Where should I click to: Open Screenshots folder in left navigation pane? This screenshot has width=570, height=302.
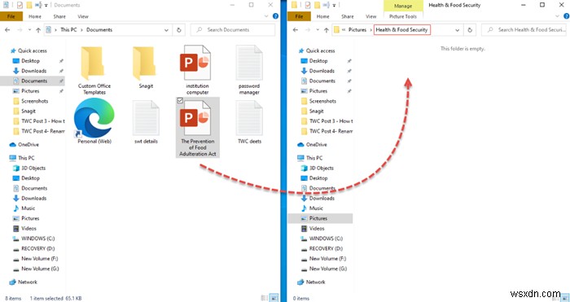[34, 101]
